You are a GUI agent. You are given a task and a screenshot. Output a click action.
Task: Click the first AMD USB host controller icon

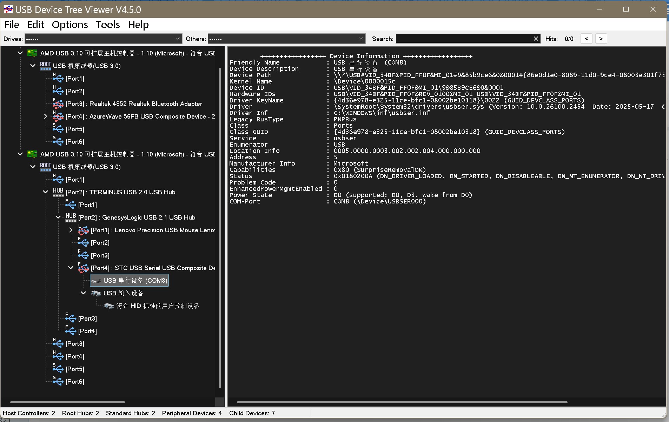(x=32, y=53)
